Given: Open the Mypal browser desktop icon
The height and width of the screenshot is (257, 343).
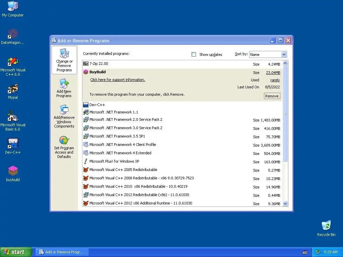Looking at the screenshot, I should (13, 92).
